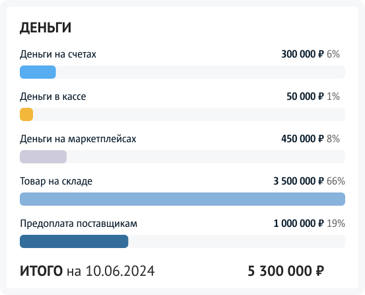Click the ИТОГО date 10.06.2024
365x295 pixels.
click(120, 271)
